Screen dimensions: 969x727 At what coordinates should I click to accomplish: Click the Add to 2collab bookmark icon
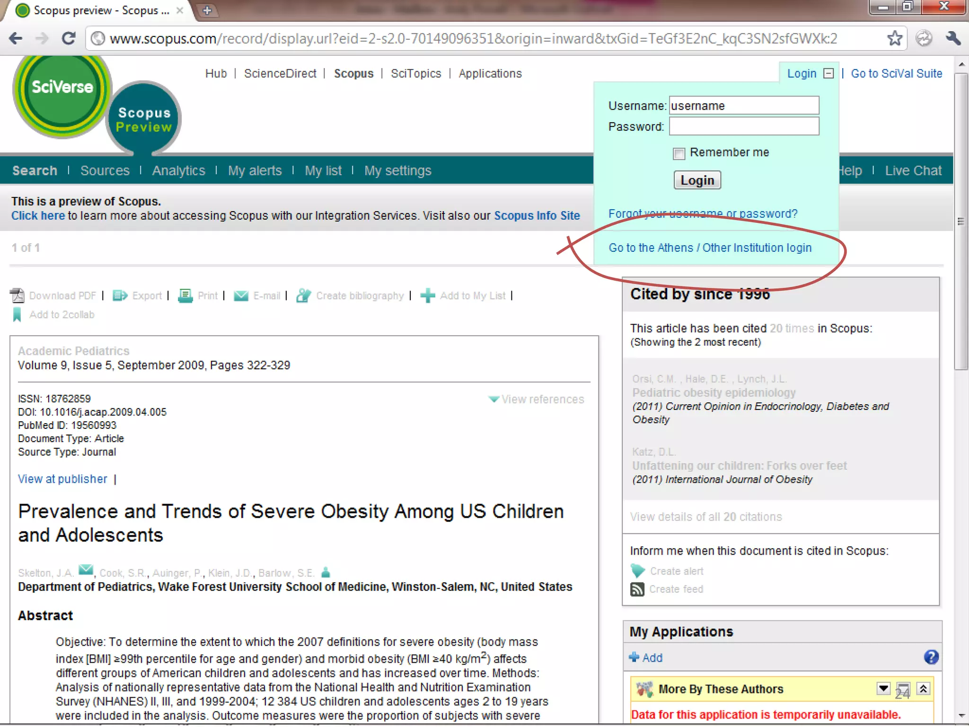[x=17, y=315]
